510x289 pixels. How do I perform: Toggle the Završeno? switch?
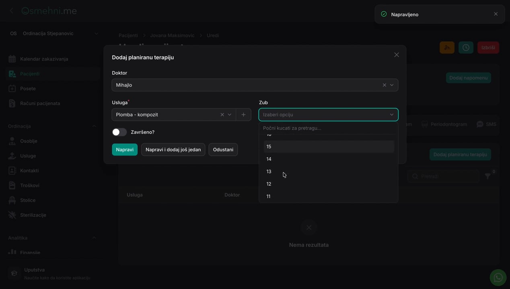click(x=119, y=132)
